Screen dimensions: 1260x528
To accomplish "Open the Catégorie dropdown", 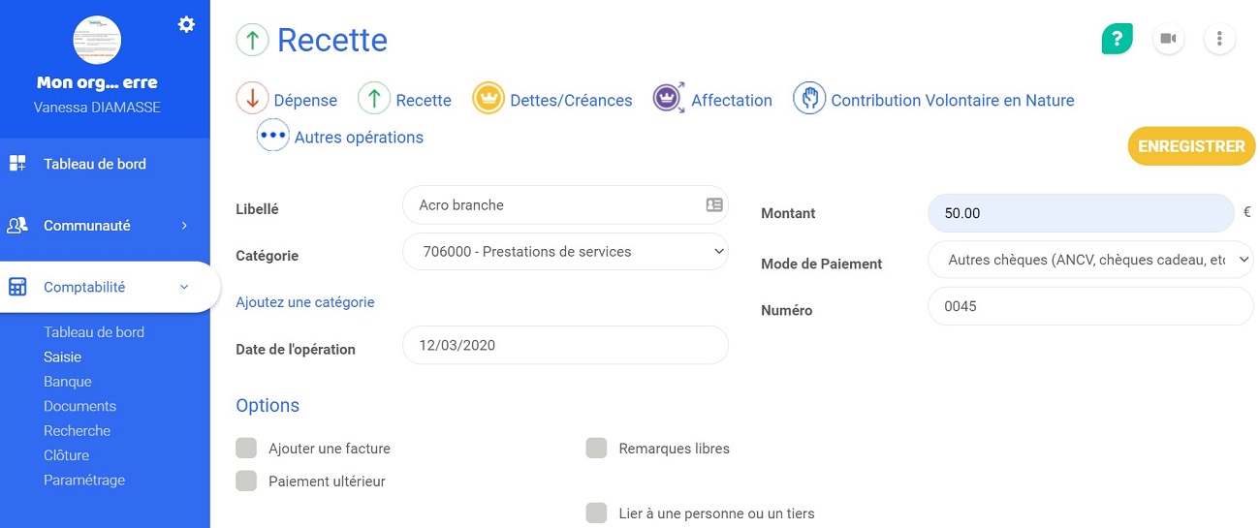I will (x=565, y=252).
